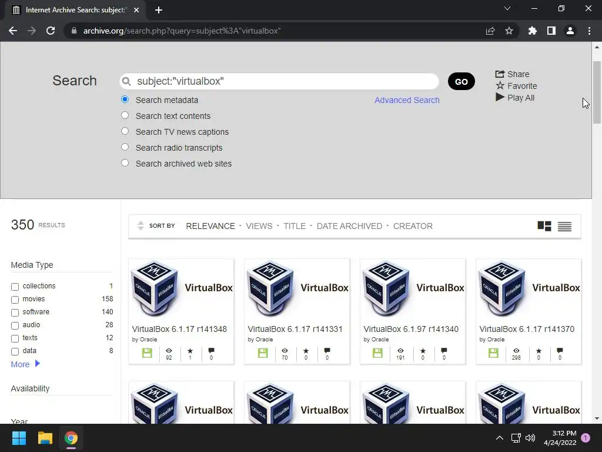Click the page vertical scrollbar thumb
The image size is (602, 452).
597,92
